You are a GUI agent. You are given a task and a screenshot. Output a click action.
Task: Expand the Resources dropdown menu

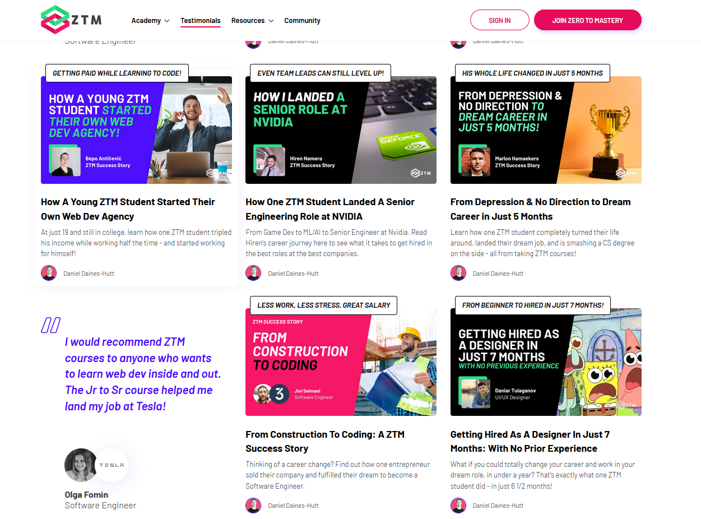pyautogui.click(x=252, y=21)
